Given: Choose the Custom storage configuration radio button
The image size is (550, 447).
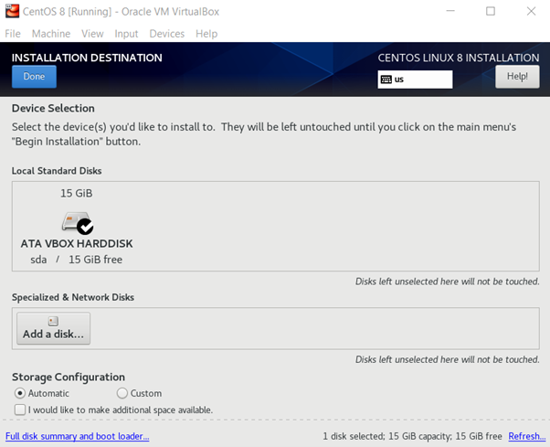Looking at the screenshot, I should (x=122, y=393).
